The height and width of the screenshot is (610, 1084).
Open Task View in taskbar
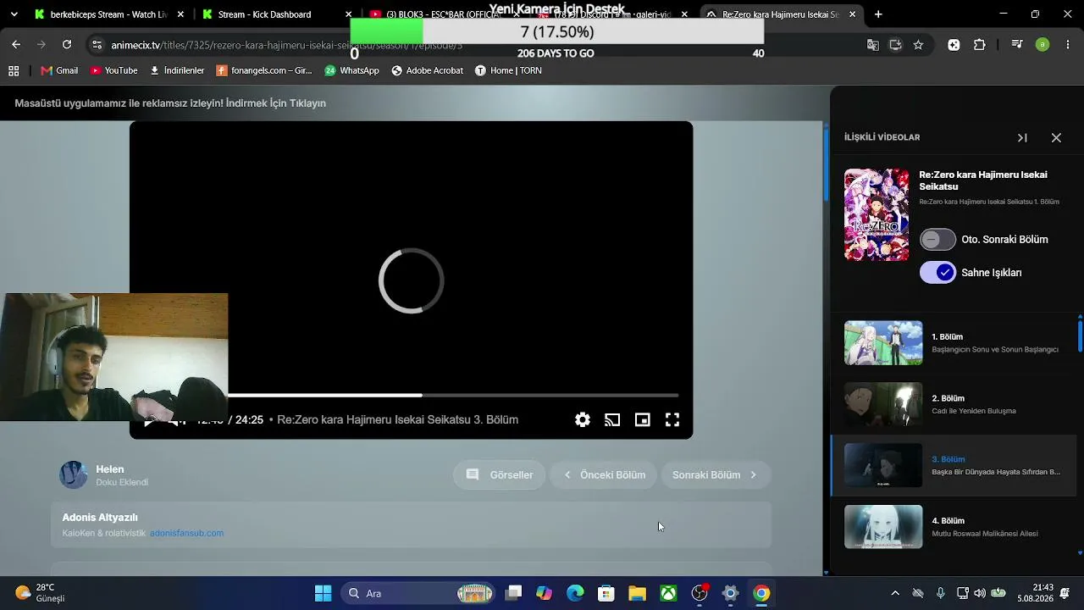coord(513,593)
